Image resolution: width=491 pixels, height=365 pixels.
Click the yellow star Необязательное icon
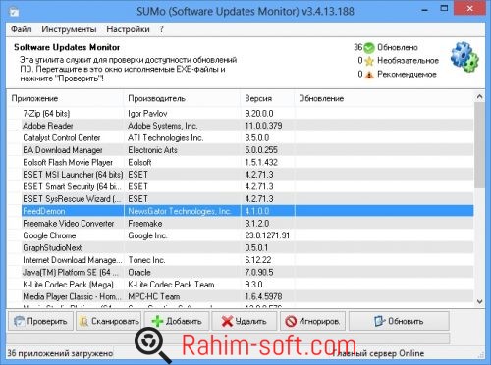click(x=369, y=61)
